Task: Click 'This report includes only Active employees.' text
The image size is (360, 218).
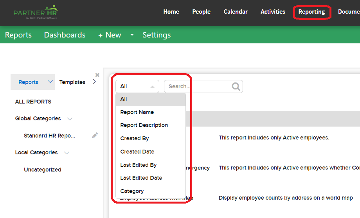Action: point(274,138)
